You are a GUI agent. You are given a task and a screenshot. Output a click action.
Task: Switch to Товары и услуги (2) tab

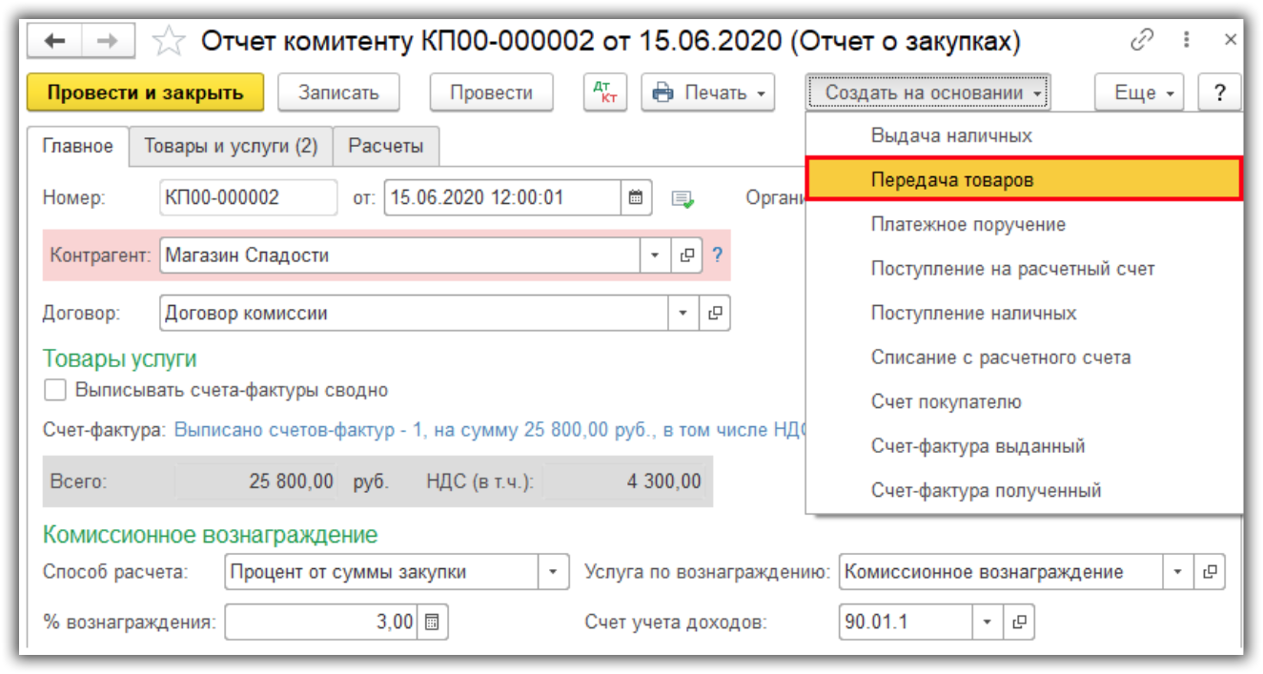coord(231,146)
